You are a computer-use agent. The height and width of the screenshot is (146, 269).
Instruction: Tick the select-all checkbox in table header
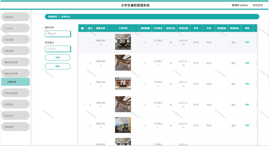pos(82,28)
